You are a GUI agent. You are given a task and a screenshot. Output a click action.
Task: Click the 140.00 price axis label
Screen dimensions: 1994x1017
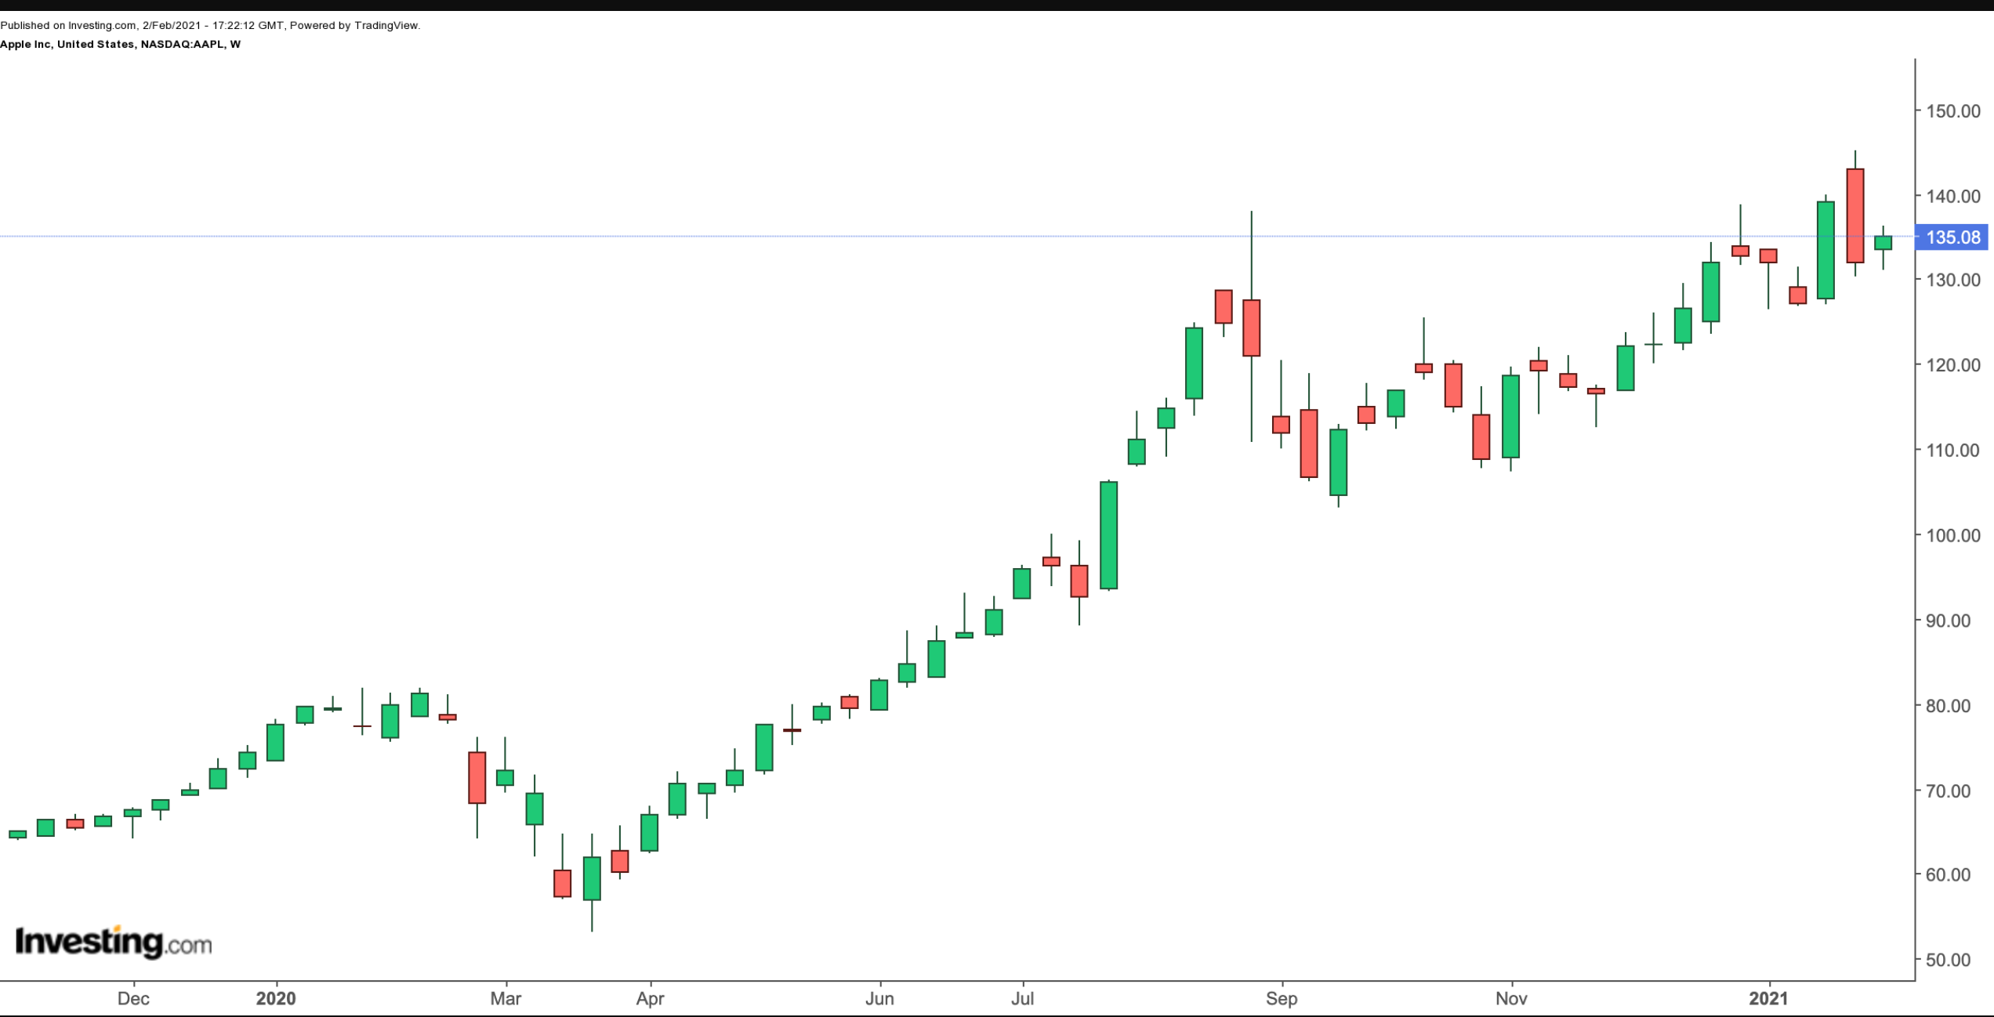[1953, 196]
